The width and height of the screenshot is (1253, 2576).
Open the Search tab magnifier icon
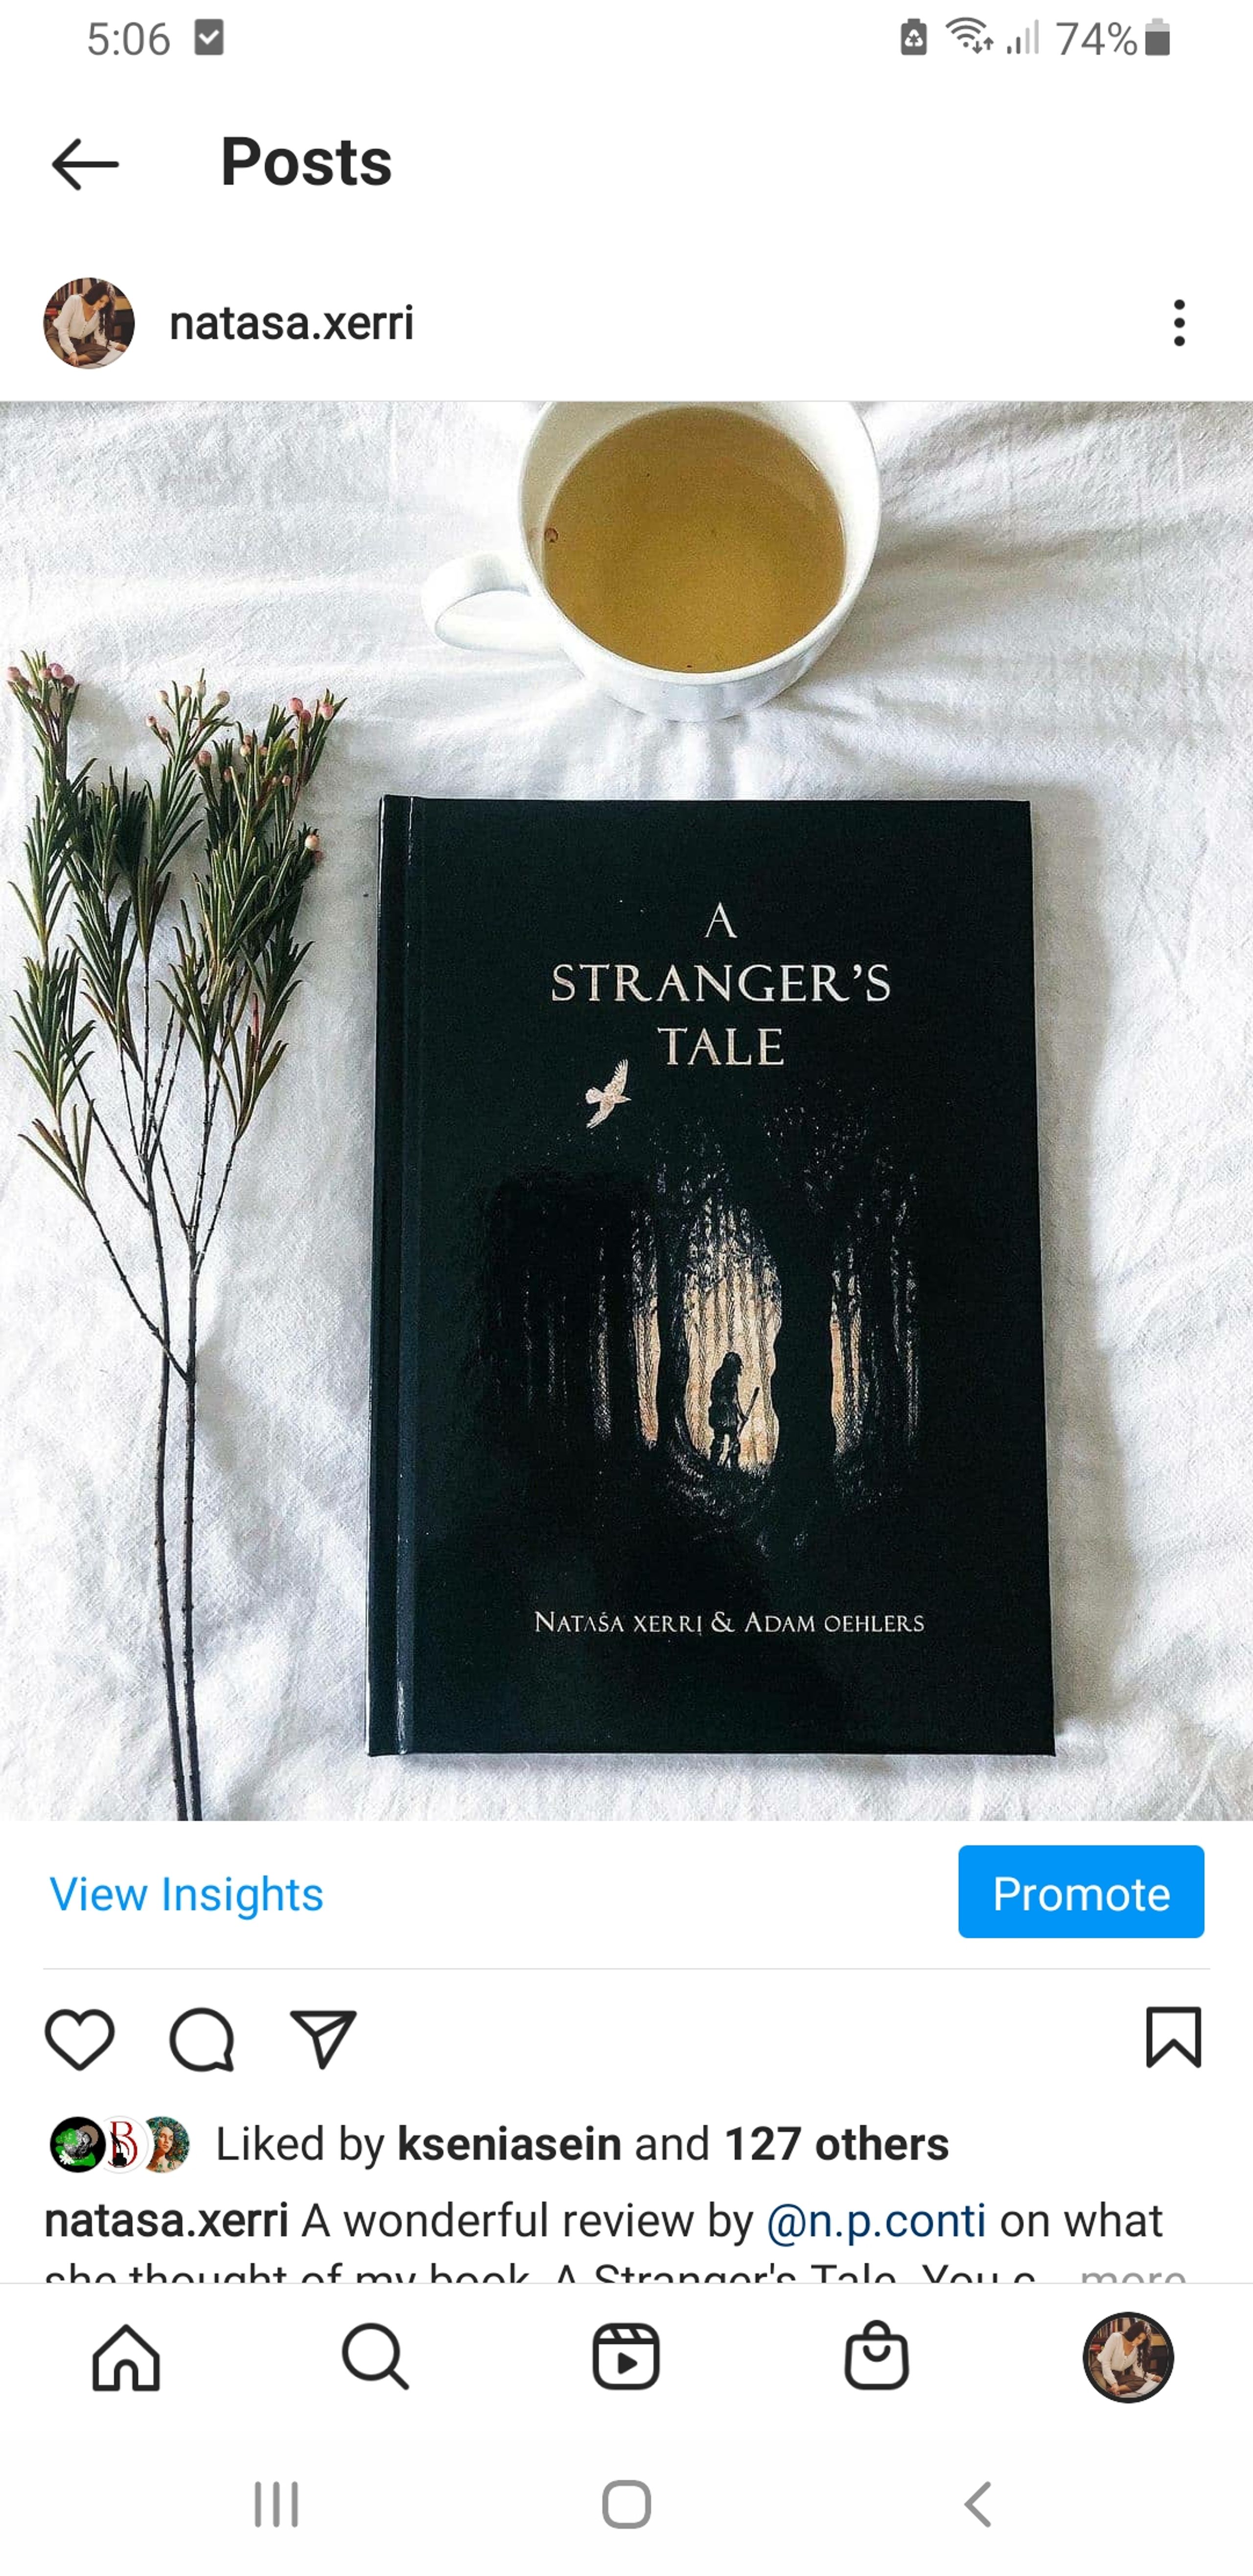[375, 2357]
